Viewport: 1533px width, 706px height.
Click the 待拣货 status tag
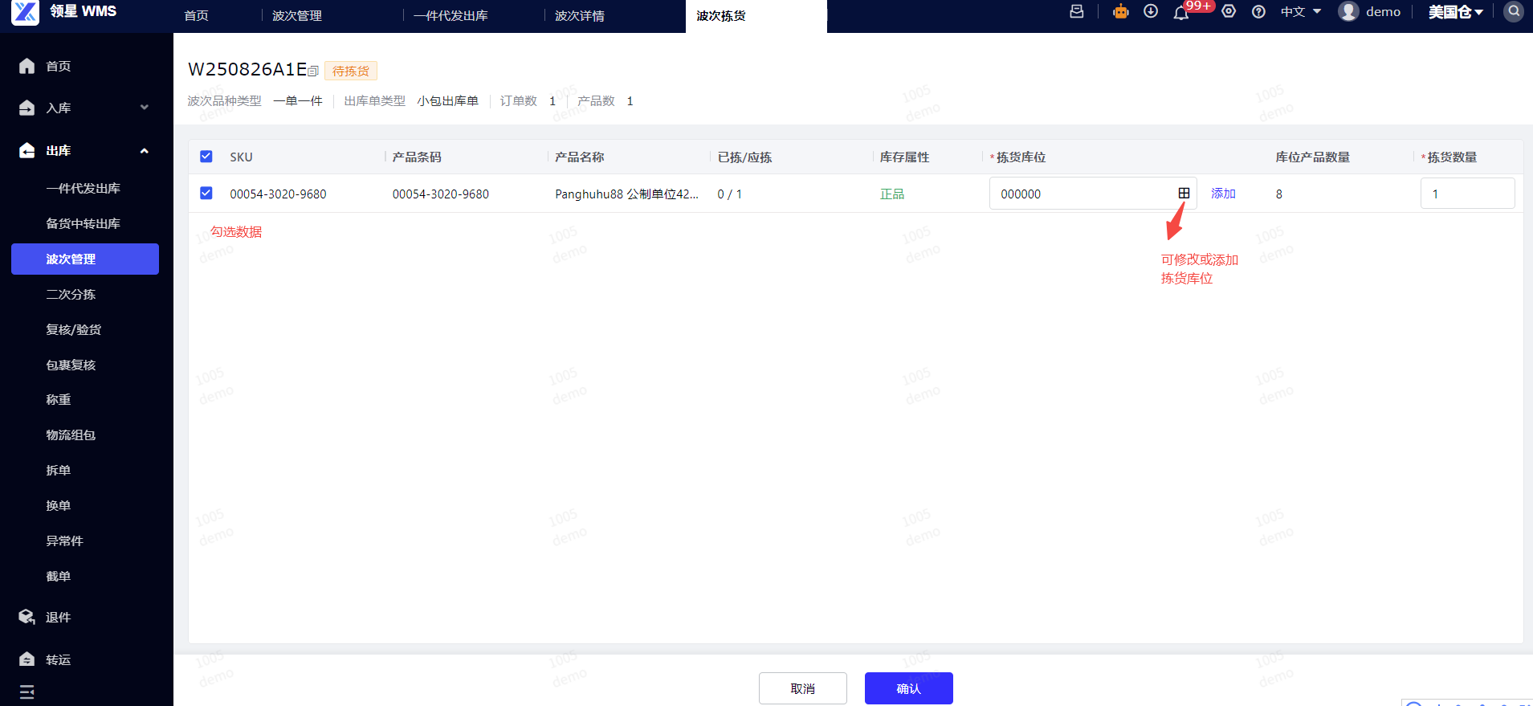click(x=351, y=71)
